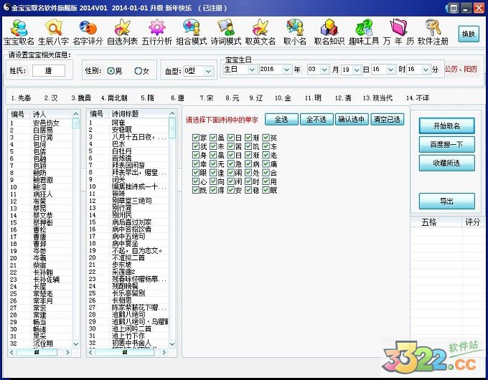Viewport: 488px width, 380px height.
Task: Click right arrow under the 诗人 list
Action: point(68,352)
